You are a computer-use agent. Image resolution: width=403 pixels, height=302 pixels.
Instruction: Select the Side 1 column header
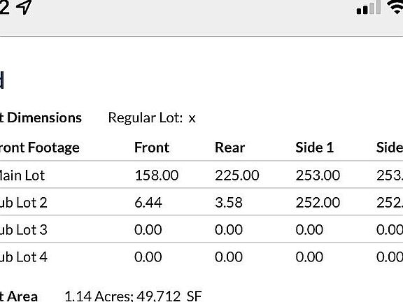point(314,148)
